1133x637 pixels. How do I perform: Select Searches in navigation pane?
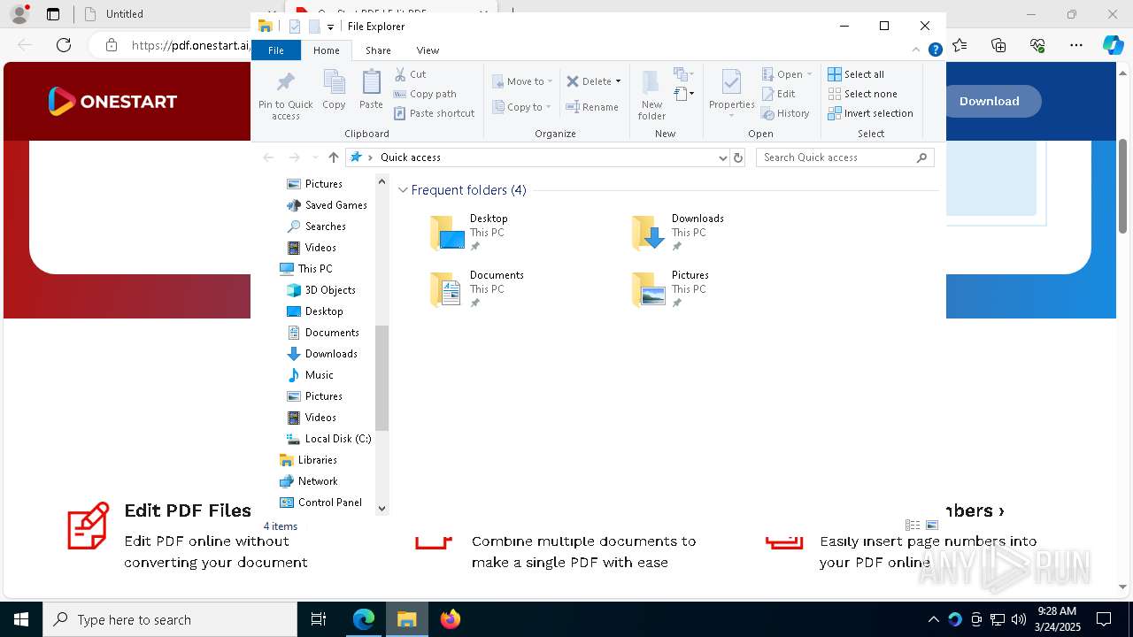click(325, 226)
